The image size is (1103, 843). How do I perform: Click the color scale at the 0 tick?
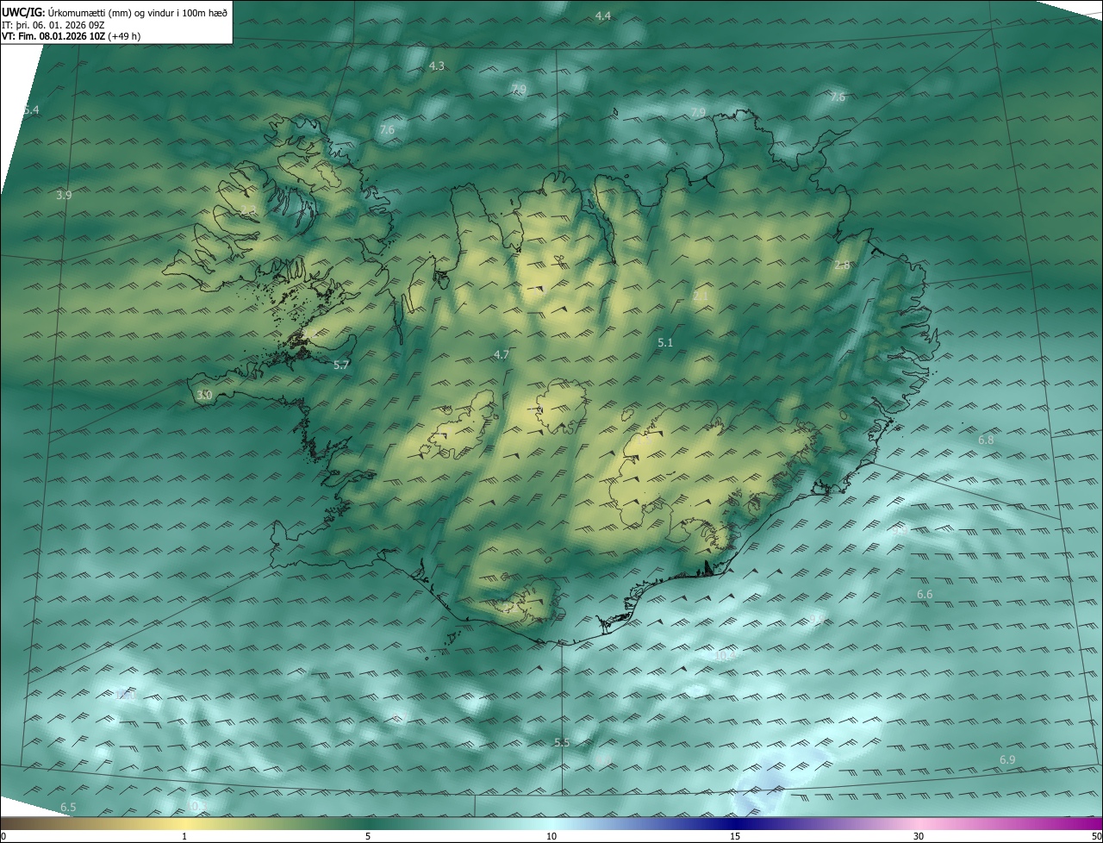click(x=3, y=836)
